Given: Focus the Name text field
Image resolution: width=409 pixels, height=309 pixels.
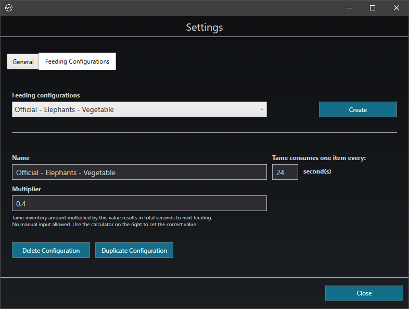Looking at the screenshot, I should [x=139, y=172].
